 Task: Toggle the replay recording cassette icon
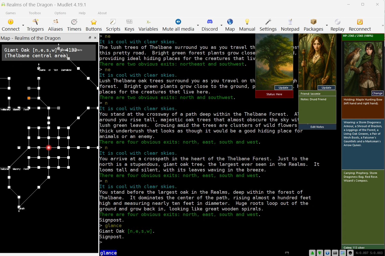[x=335, y=253]
